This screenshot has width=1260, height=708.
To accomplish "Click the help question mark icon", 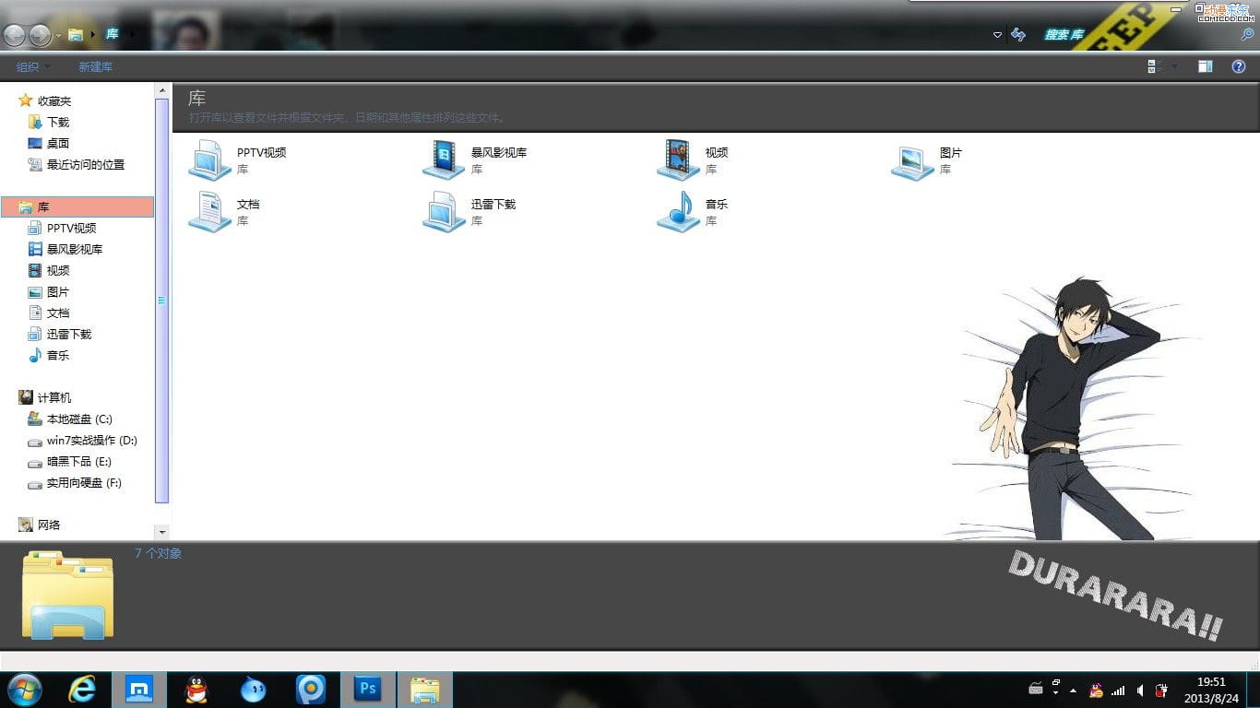I will point(1239,66).
